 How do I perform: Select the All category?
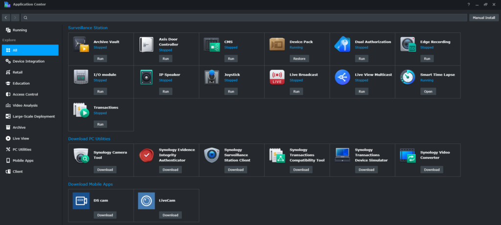tap(30, 50)
